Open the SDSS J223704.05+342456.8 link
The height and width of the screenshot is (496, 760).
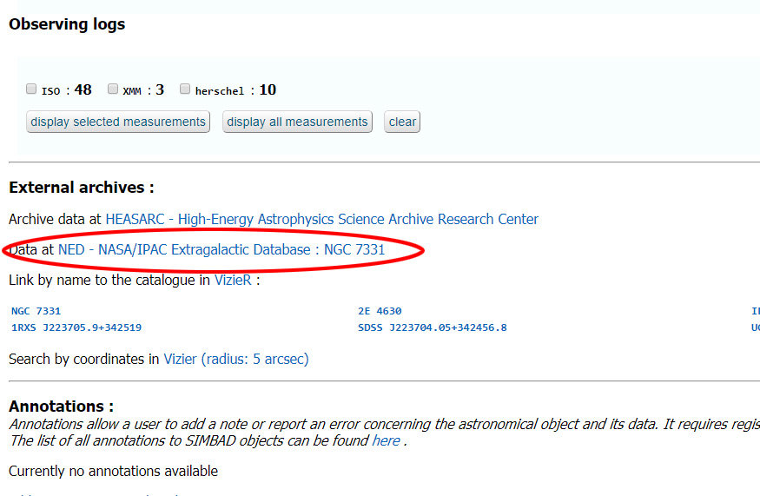[432, 327]
